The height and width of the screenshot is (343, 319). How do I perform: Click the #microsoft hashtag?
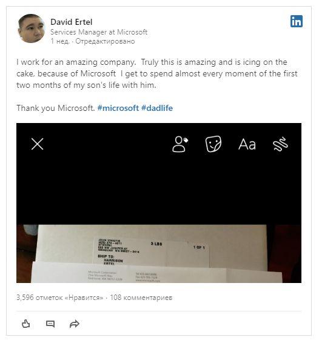pyautogui.click(x=118, y=108)
